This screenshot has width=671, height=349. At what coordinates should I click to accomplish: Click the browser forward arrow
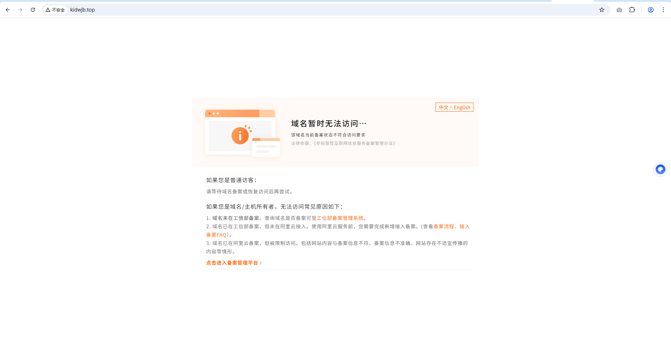pos(20,10)
